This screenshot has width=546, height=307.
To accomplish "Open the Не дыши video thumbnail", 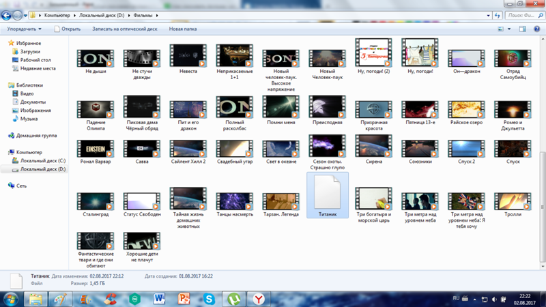I will tap(96, 58).
